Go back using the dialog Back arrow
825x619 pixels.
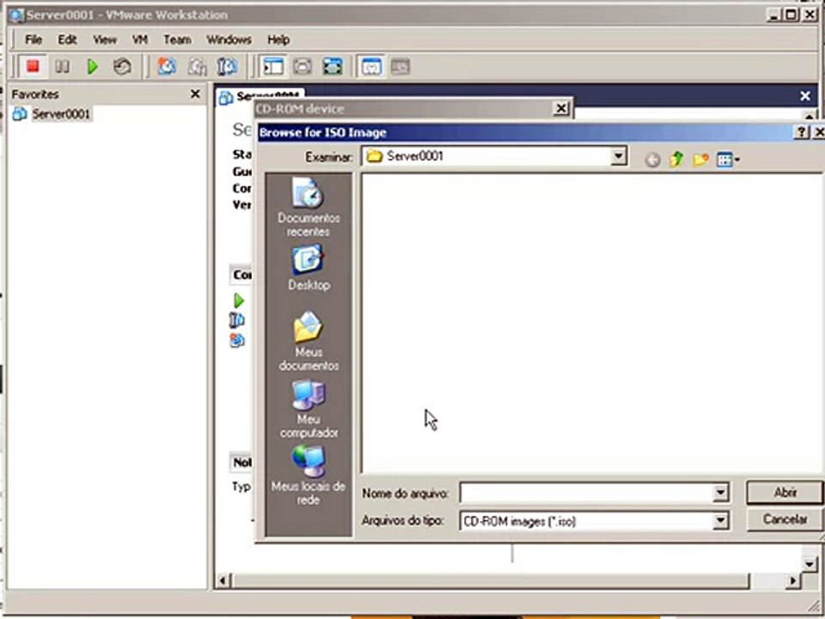(x=652, y=160)
